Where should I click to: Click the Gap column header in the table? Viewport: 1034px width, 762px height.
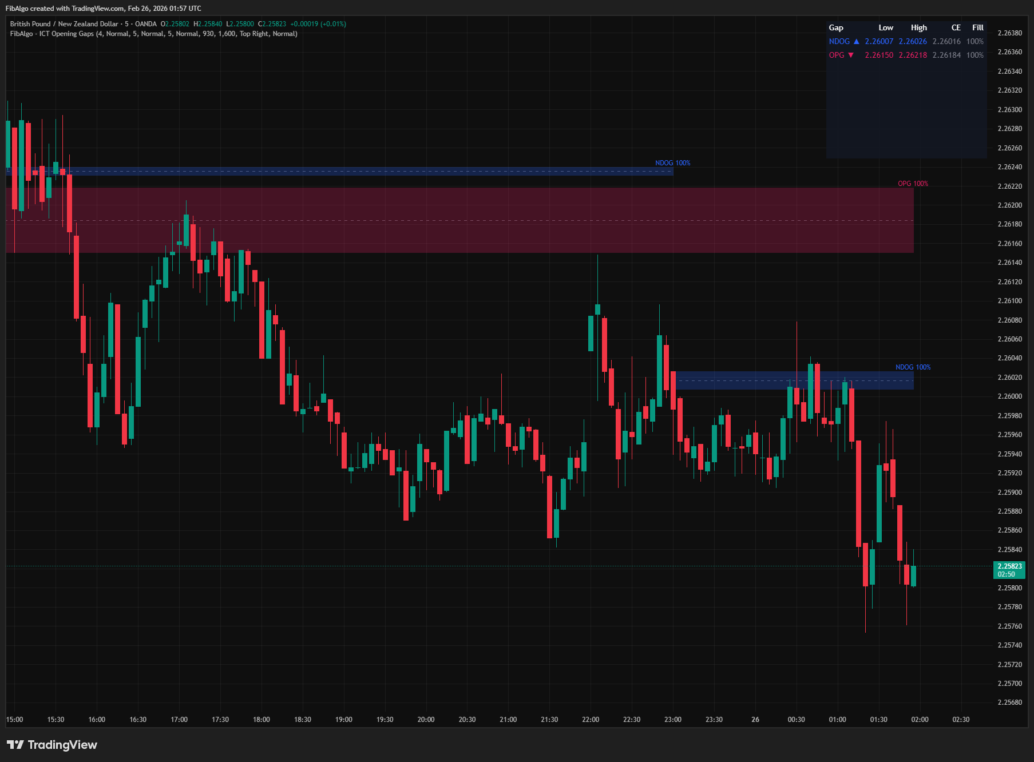[x=836, y=27]
